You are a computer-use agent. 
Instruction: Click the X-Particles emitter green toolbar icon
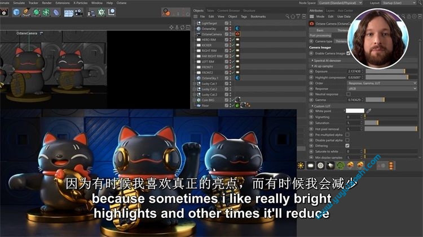pos(102,12)
